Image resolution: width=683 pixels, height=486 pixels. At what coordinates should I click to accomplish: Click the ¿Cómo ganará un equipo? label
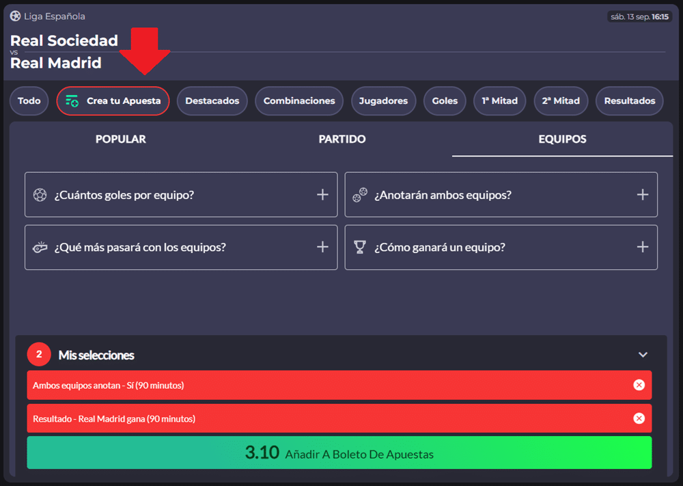click(440, 247)
